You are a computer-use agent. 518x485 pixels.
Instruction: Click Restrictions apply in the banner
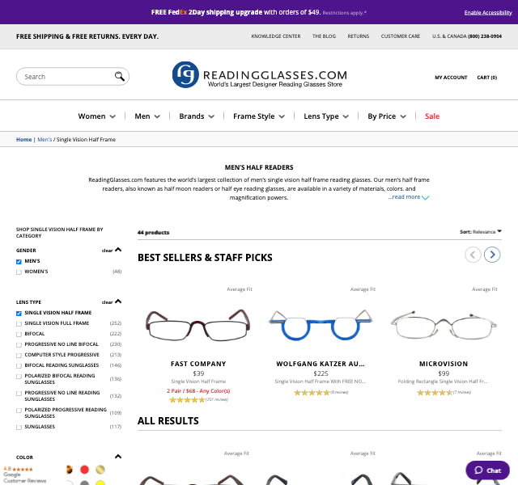[x=344, y=13]
